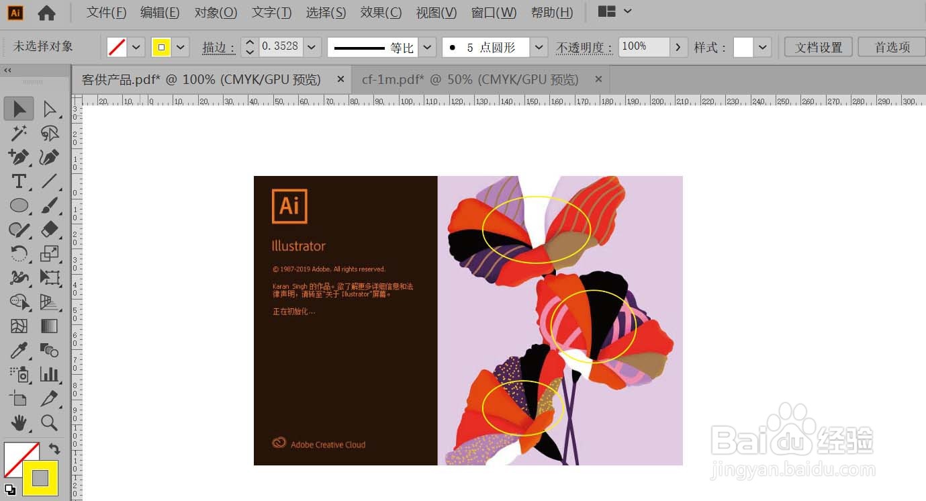Open the 文字(T) menu
The width and height of the screenshot is (926, 501).
click(271, 13)
